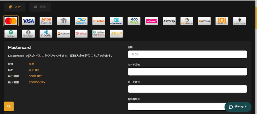Focus the 金額 amount input field
Screen dimensions: 257x114
point(187,54)
